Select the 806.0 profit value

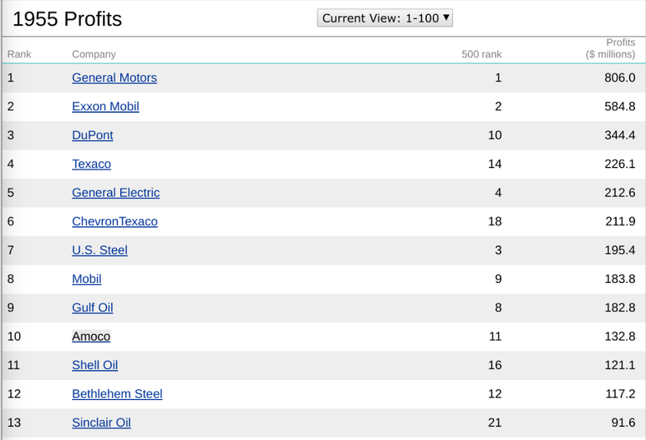pos(619,78)
